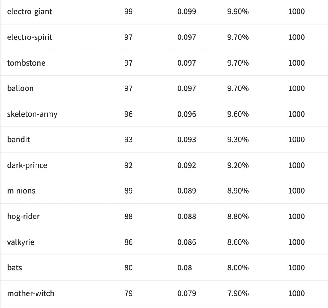Click the hog-rider card name
The height and width of the screenshot is (308, 328).
(x=23, y=216)
